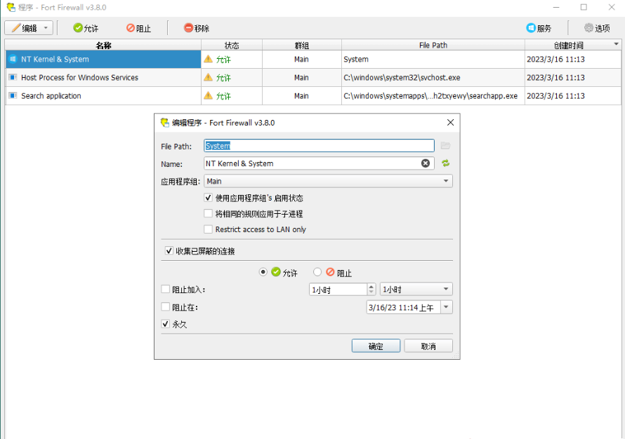Open the 服务 toolbar button
625x439 pixels.
(539, 28)
